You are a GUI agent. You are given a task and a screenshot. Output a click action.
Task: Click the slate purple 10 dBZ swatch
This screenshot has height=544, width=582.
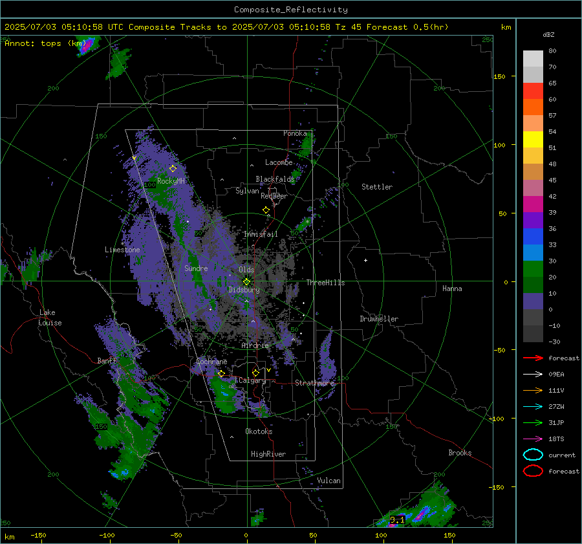click(x=533, y=301)
